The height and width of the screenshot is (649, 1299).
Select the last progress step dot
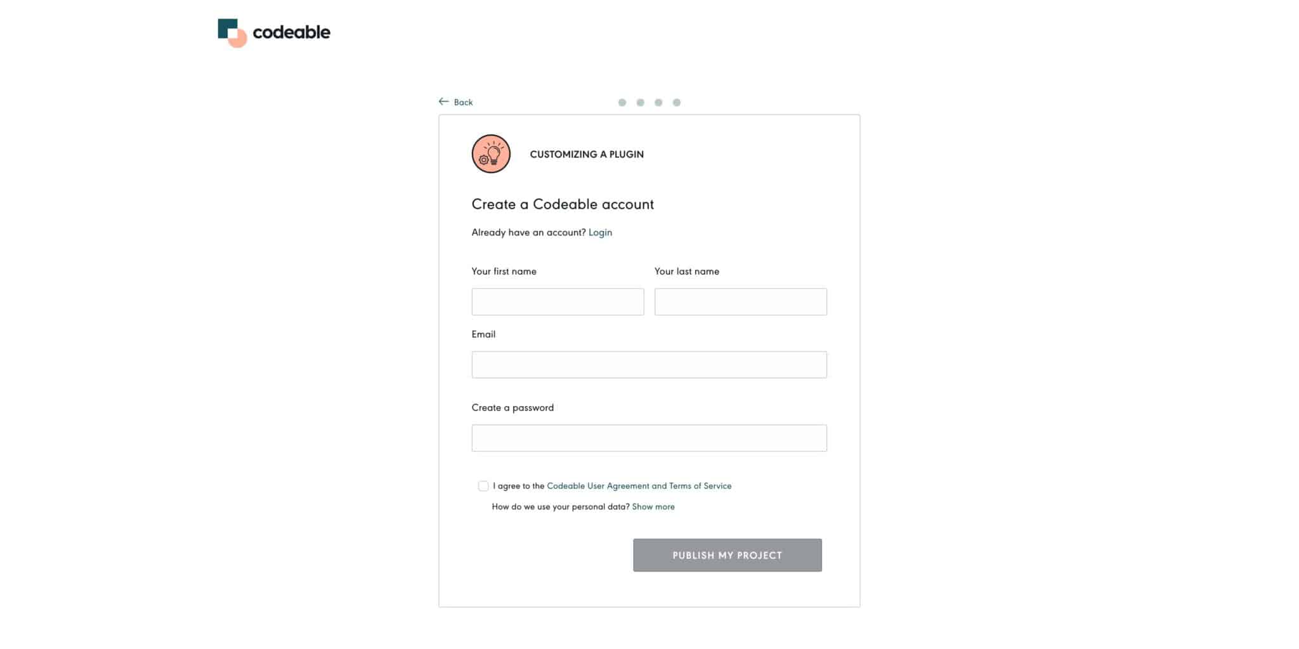tap(677, 102)
